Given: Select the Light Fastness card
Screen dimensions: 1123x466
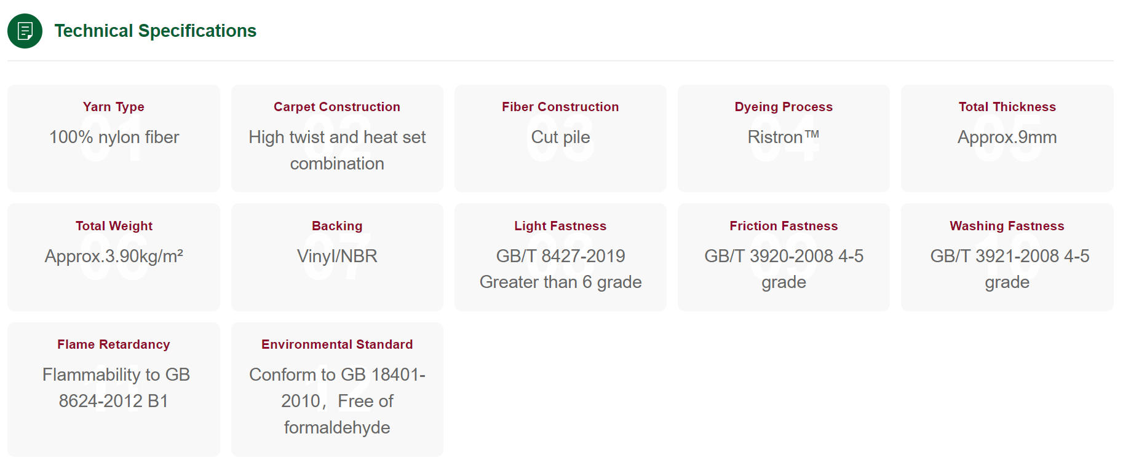Looking at the screenshot, I should 560,257.
